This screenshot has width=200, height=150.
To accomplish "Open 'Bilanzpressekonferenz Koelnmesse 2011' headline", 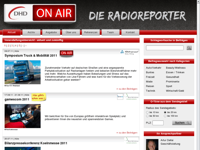I will point(36,143).
